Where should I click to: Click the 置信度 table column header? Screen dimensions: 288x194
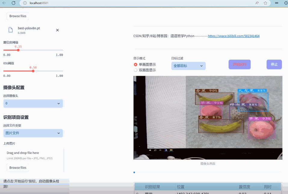pos(244,187)
